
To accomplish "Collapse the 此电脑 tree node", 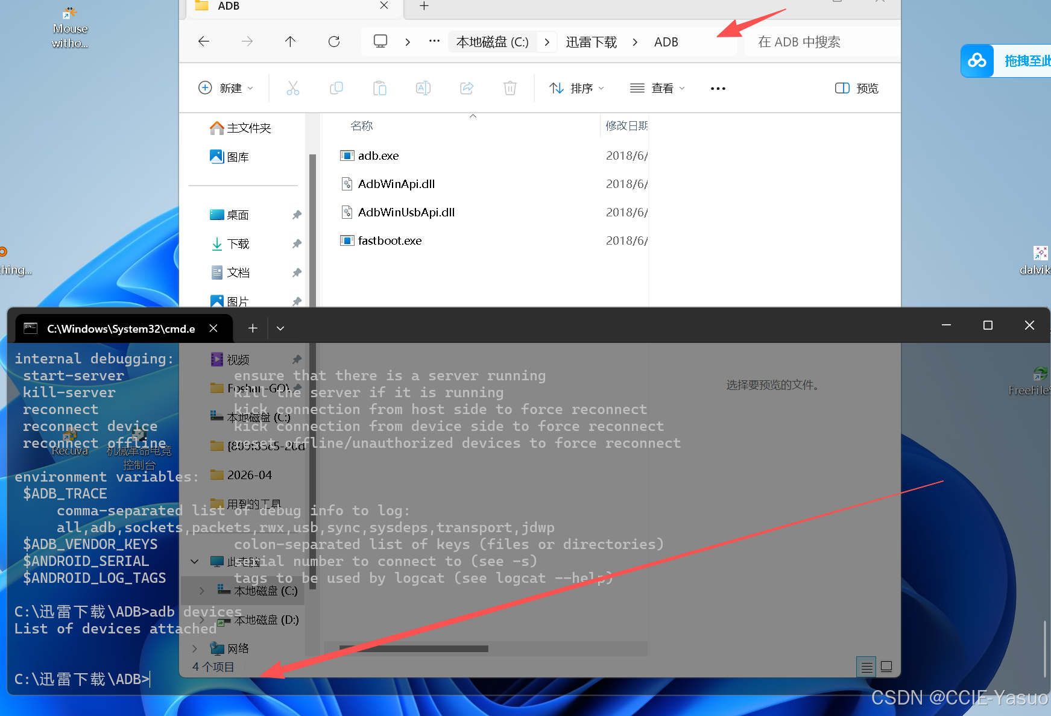I will coord(195,562).
